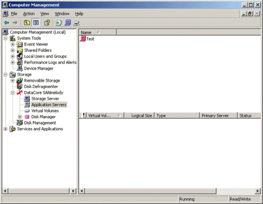This screenshot has width=263, height=204.
Task: Collapse the DataCore SANmelody node
Action: coord(13,92)
